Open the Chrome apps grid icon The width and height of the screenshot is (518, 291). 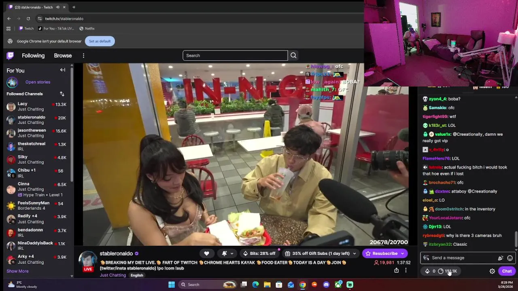[8, 29]
